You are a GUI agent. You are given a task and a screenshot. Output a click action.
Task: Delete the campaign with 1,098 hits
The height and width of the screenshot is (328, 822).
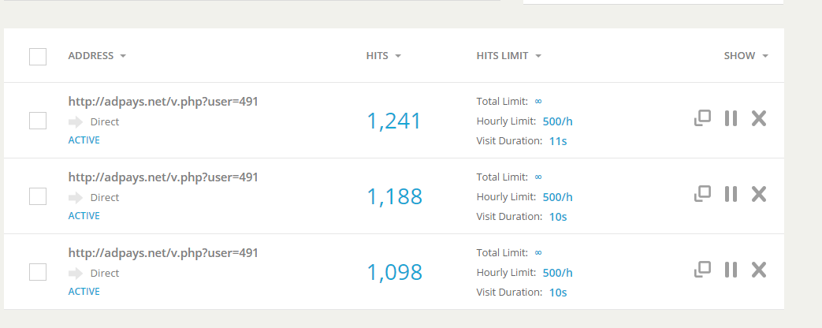click(759, 270)
